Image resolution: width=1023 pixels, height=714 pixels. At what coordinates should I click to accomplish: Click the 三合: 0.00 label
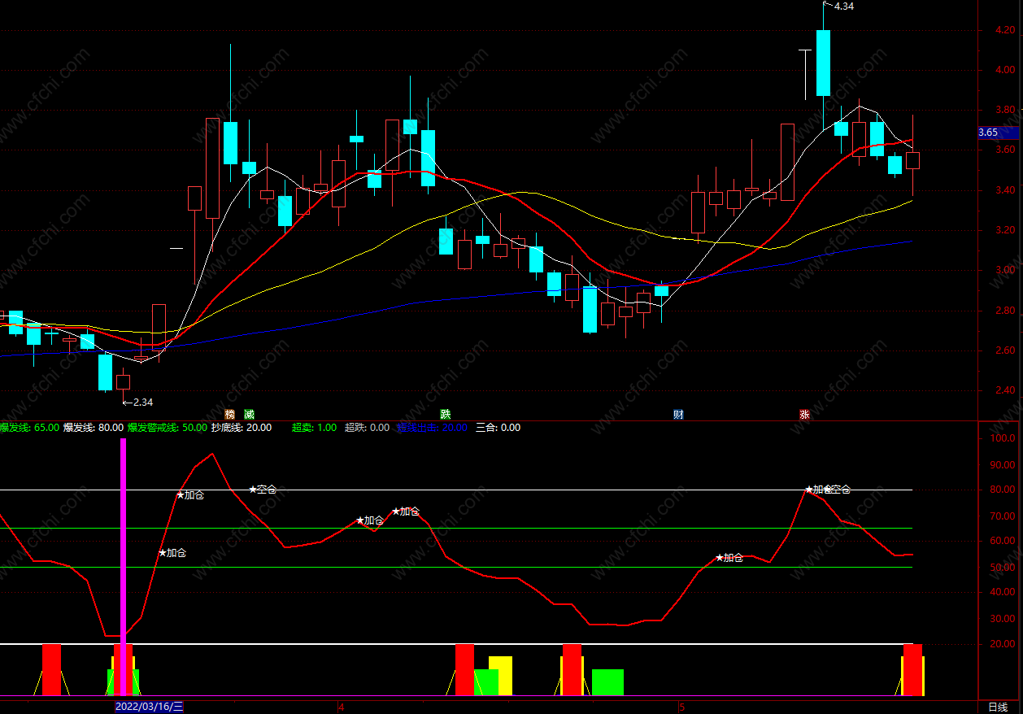[x=498, y=428]
